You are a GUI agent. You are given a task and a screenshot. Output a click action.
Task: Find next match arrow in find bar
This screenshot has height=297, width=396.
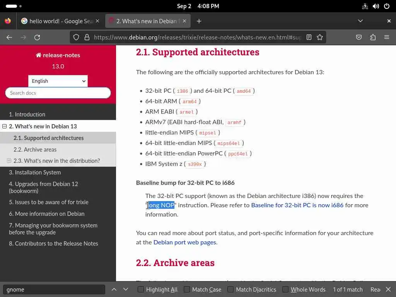pos(126,289)
